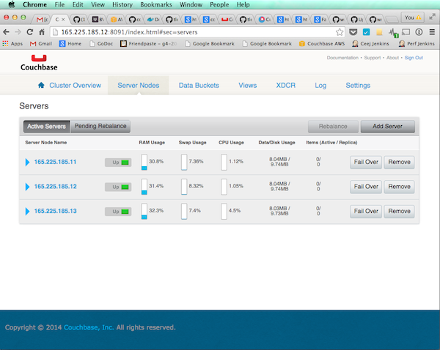Select the Active Servers toggle

(x=47, y=127)
